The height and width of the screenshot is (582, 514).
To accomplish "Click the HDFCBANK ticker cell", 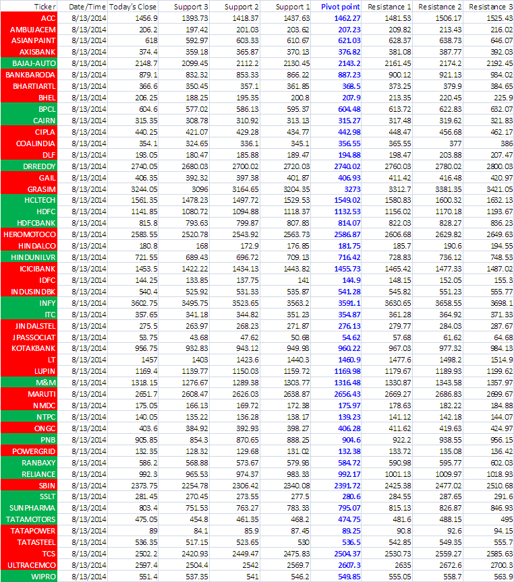I will (28, 223).
